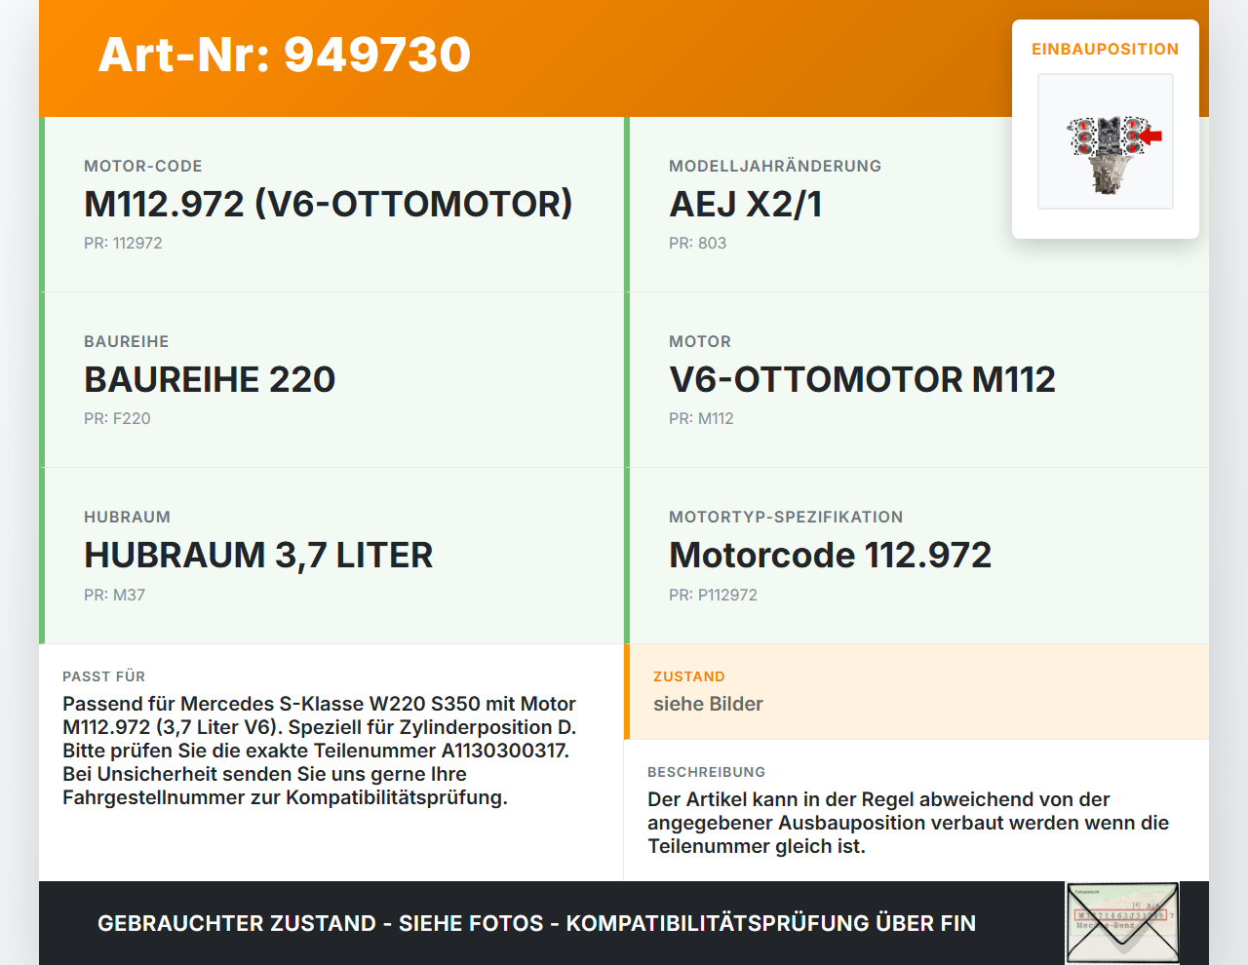The width and height of the screenshot is (1248, 965).
Task: Click the "BESCHREIBUNG" label
Action: tap(707, 772)
